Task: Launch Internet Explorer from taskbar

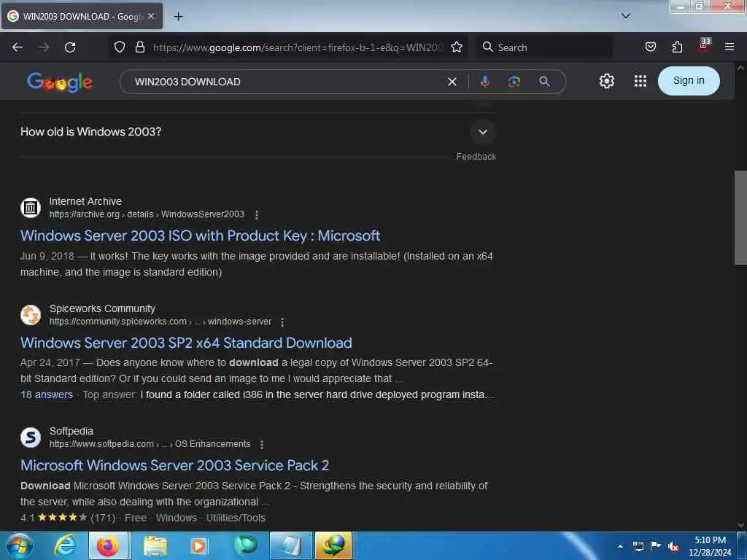Action: [x=65, y=545]
